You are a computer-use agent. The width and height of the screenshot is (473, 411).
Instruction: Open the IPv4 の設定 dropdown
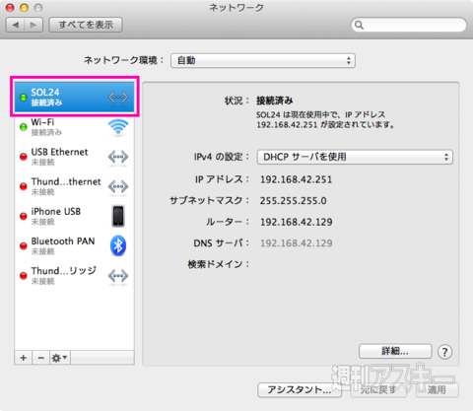pyautogui.click(x=355, y=157)
